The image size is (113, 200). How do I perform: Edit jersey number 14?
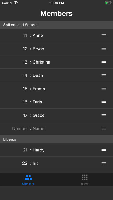pos(25,75)
